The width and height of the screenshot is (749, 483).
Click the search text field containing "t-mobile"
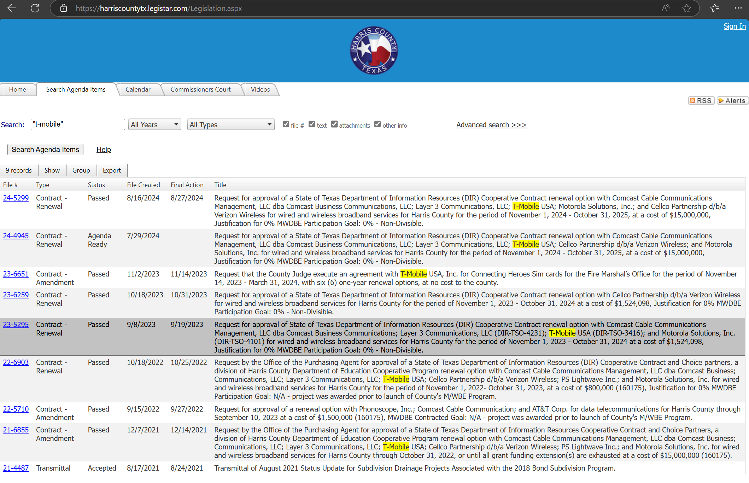click(x=78, y=124)
